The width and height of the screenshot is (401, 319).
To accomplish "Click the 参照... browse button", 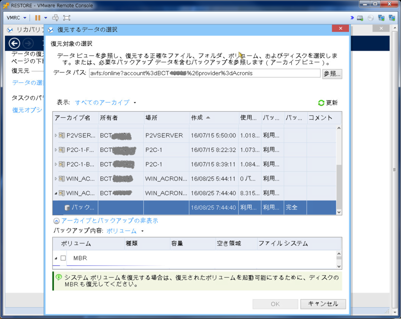I will pos(332,74).
